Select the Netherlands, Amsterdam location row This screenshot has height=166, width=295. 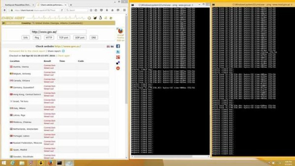(59, 129)
